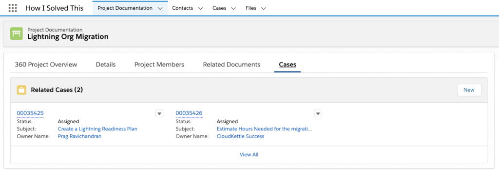The image size is (499, 175).
Task: Open owner Prag Ravichandran profile
Action: tap(79, 136)
